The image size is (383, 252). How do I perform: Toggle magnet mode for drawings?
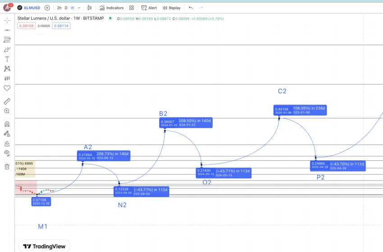[x=7, y=124]
